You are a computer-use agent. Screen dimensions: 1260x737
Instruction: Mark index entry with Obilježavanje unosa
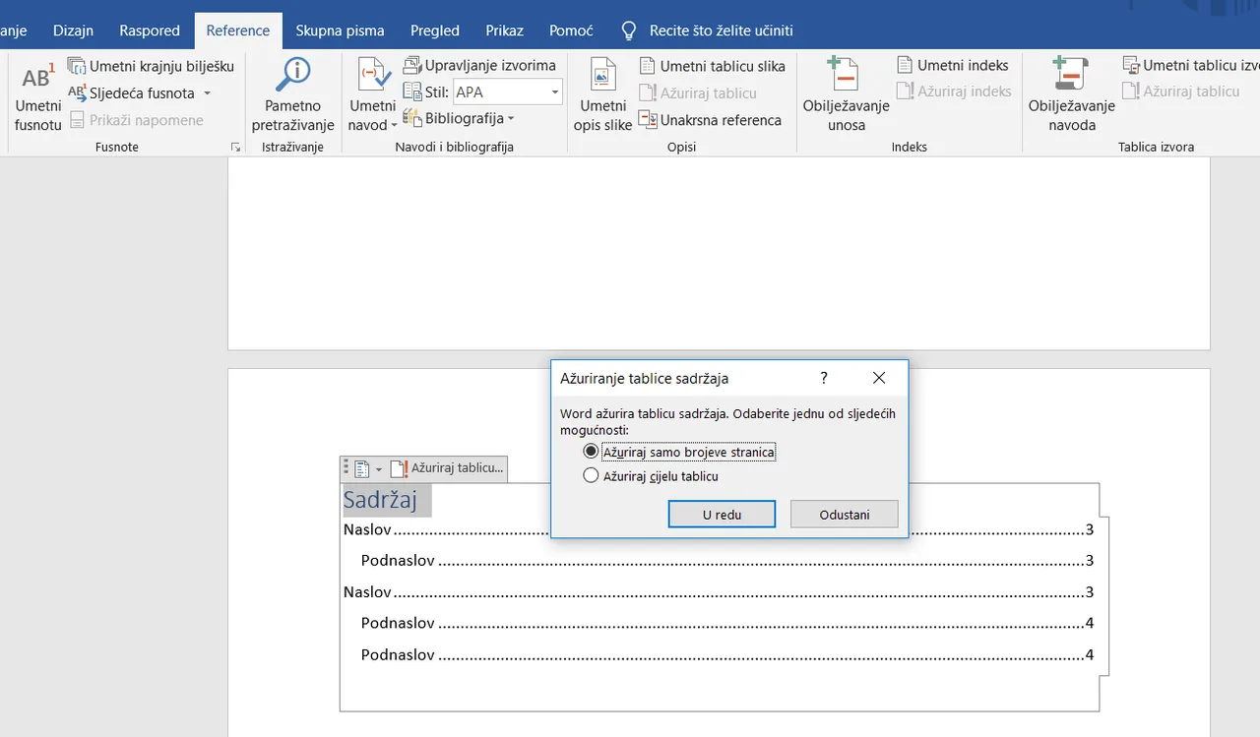(846, 95)
